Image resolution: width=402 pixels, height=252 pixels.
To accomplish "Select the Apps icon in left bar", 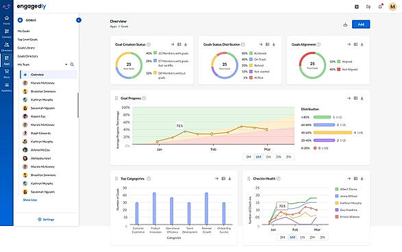I will coord(7,60).
